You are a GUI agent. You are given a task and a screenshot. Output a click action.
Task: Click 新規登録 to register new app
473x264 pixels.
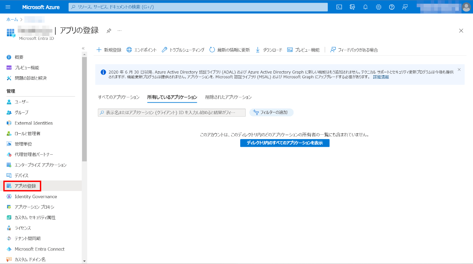[x=109, y=50]
